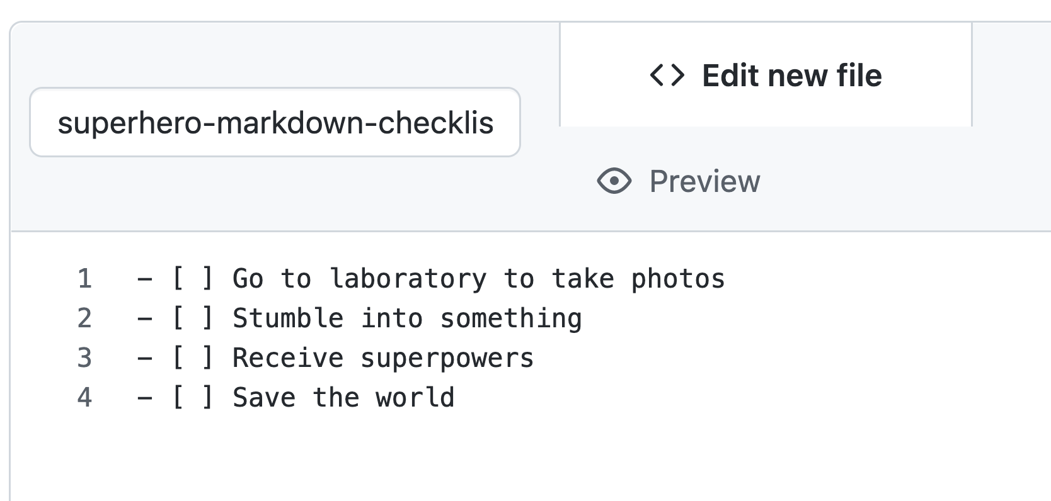This screenshot has height=501, width=1051.
Task: Click the word 'photos' on line 1
Action: (x=678, y=279)
